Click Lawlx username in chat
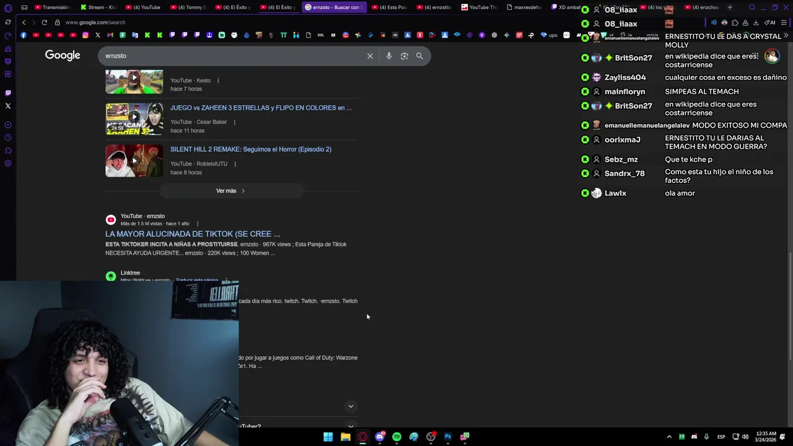The image size is (793, 446). click(615, 193)
